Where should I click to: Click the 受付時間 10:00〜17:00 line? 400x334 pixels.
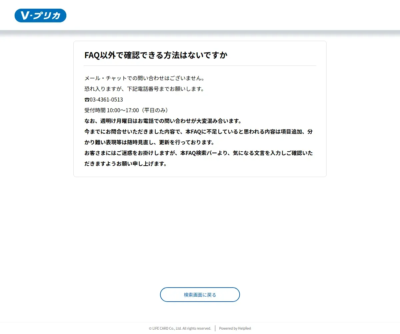pos(127,110)
